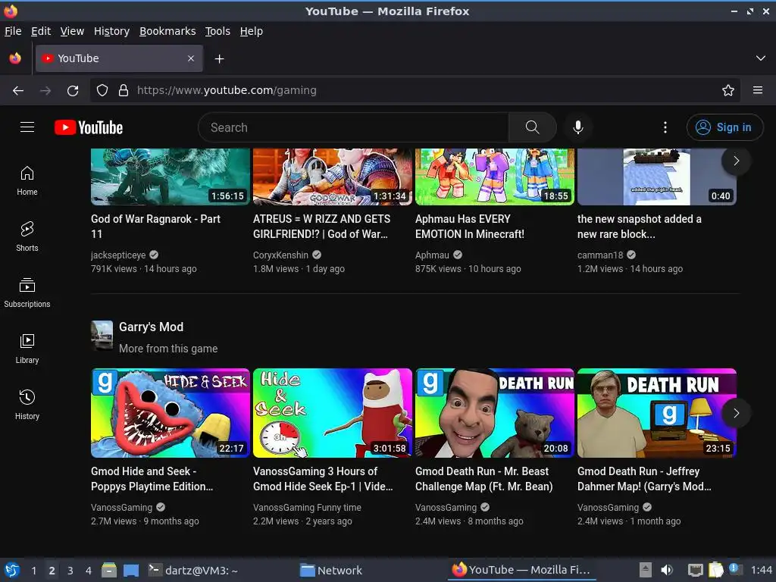Screen dimensions: 776x582
Task: Open tracking protection shield icon
Action: (x=102, y=91)
